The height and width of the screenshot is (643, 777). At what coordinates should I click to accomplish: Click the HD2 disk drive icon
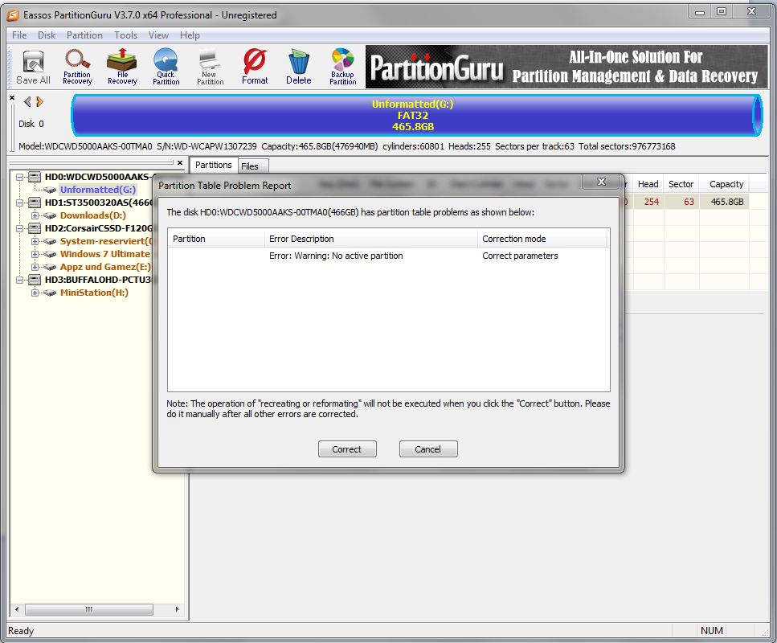pos(35,228)
